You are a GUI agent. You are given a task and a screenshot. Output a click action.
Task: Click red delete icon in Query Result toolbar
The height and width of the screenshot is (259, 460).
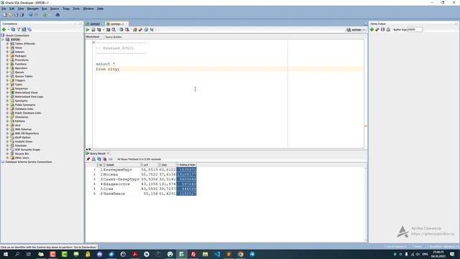pos(105,159)
